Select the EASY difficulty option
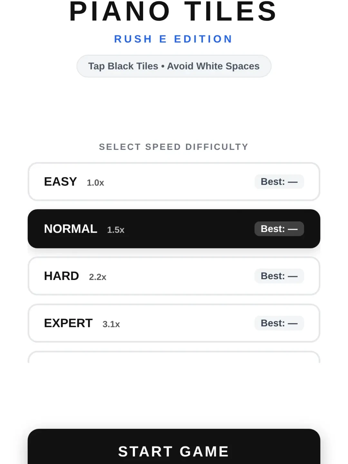Image resolution: width=348 pixels, height=464 pixels. click(174, 182)
